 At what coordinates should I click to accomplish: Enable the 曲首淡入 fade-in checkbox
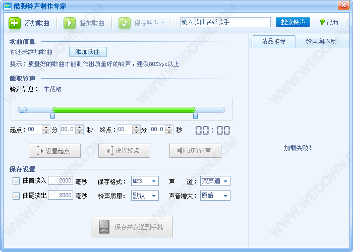pos(16,181)
